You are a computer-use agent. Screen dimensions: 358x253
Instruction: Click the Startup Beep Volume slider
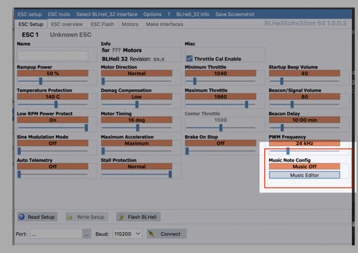pos(304,81)
